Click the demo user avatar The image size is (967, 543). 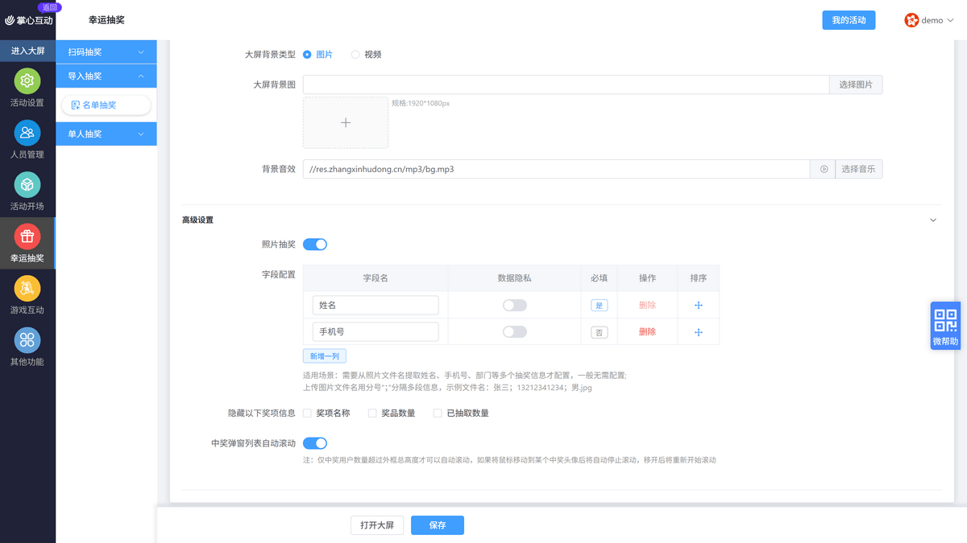point(911,20)
